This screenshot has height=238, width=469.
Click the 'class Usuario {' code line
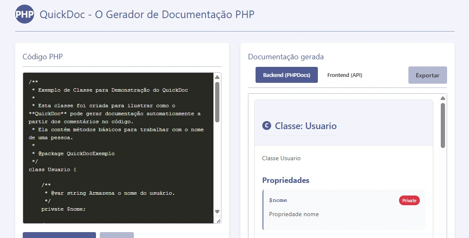[52, 169]
